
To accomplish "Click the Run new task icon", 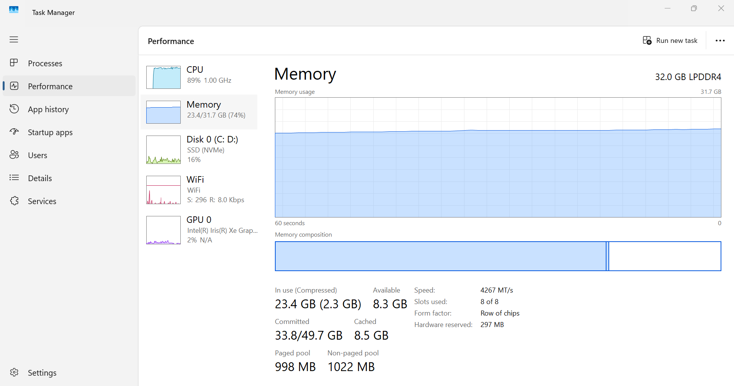I will [x=647, y=40].
